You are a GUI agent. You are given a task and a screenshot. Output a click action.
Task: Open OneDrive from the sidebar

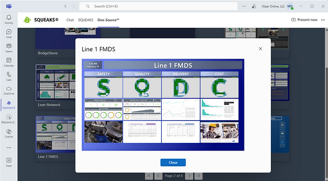pos(8,90)
